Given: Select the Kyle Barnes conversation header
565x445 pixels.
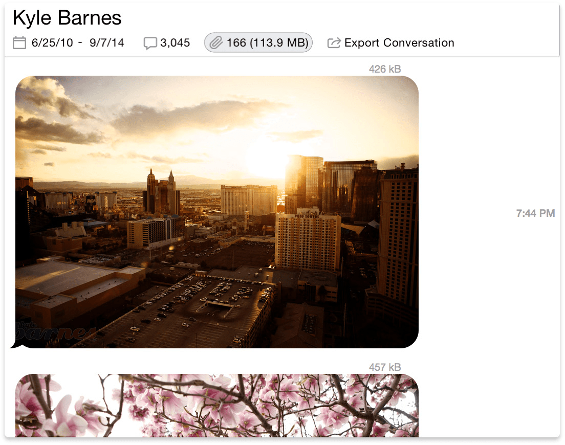Looking at the screenshot, I should tap(67, 17).
